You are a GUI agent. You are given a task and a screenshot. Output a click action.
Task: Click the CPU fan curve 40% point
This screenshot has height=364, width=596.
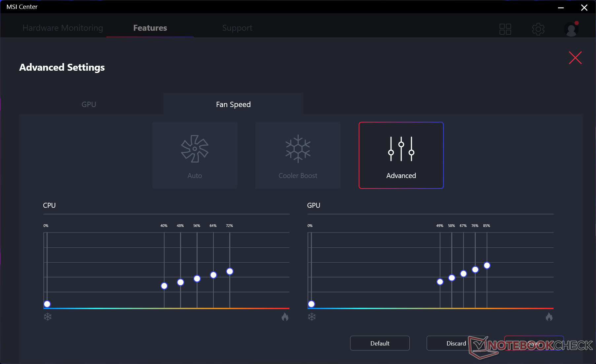[x=164, y=286]
